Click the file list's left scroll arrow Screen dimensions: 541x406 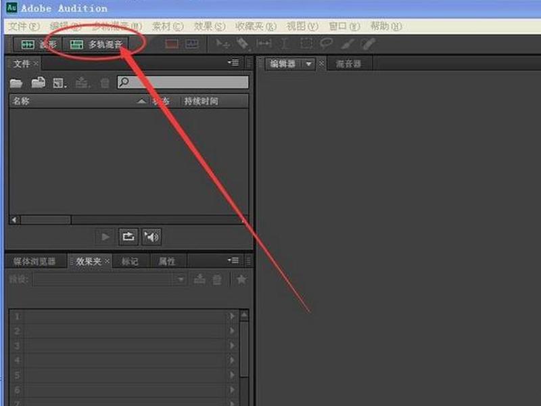[x=14, y=220]
